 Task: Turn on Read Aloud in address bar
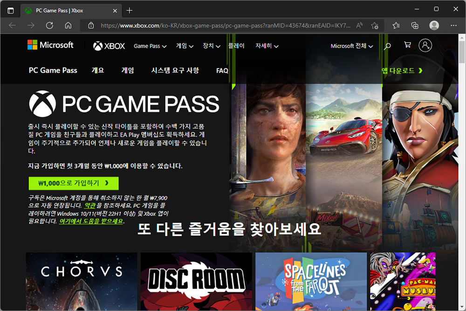click(x=359, y=26)
